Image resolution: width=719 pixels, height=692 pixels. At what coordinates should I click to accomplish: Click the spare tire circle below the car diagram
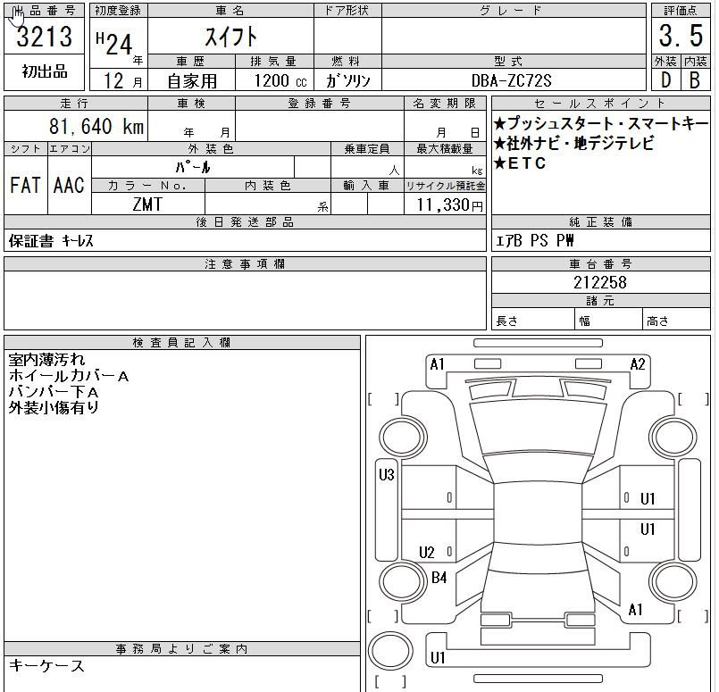(391, 653)
